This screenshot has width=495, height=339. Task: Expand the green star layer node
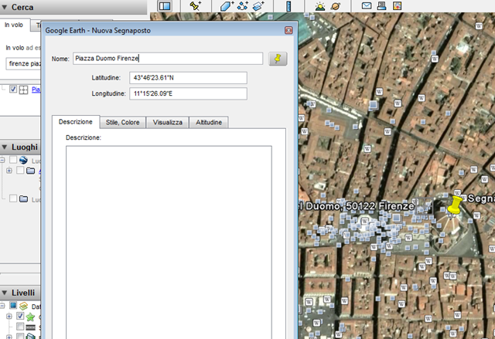pyautogui.click(x=9, y=316)
